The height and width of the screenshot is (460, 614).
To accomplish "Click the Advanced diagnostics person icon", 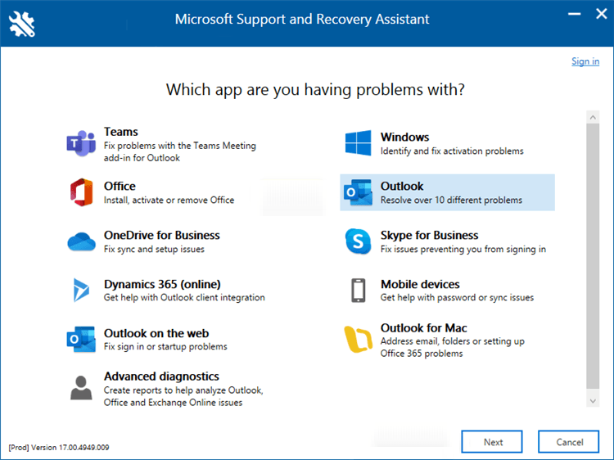I will tap(81, 388).
